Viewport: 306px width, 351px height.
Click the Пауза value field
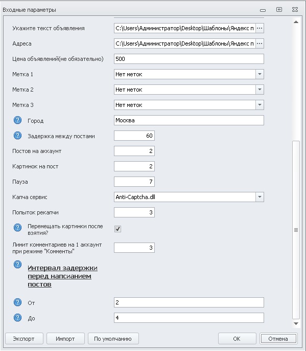click(134, 182)
